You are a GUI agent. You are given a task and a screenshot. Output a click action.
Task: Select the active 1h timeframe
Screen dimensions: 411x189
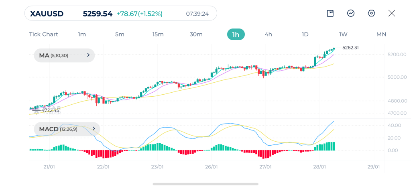236,35
